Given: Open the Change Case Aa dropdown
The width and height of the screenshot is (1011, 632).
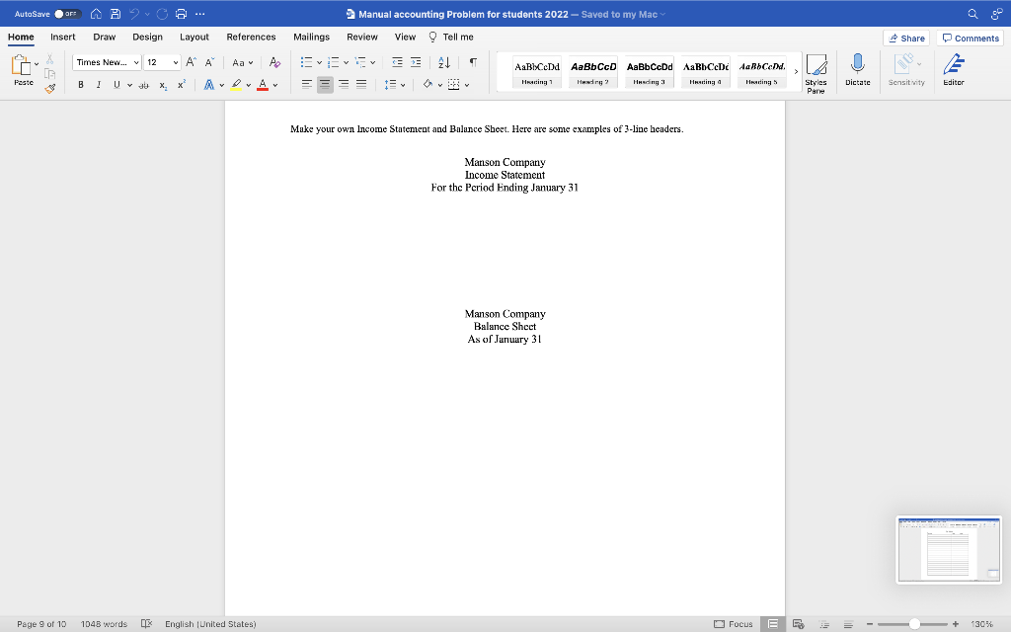Looking at the screenshot, I should click(x=243, y=62).
